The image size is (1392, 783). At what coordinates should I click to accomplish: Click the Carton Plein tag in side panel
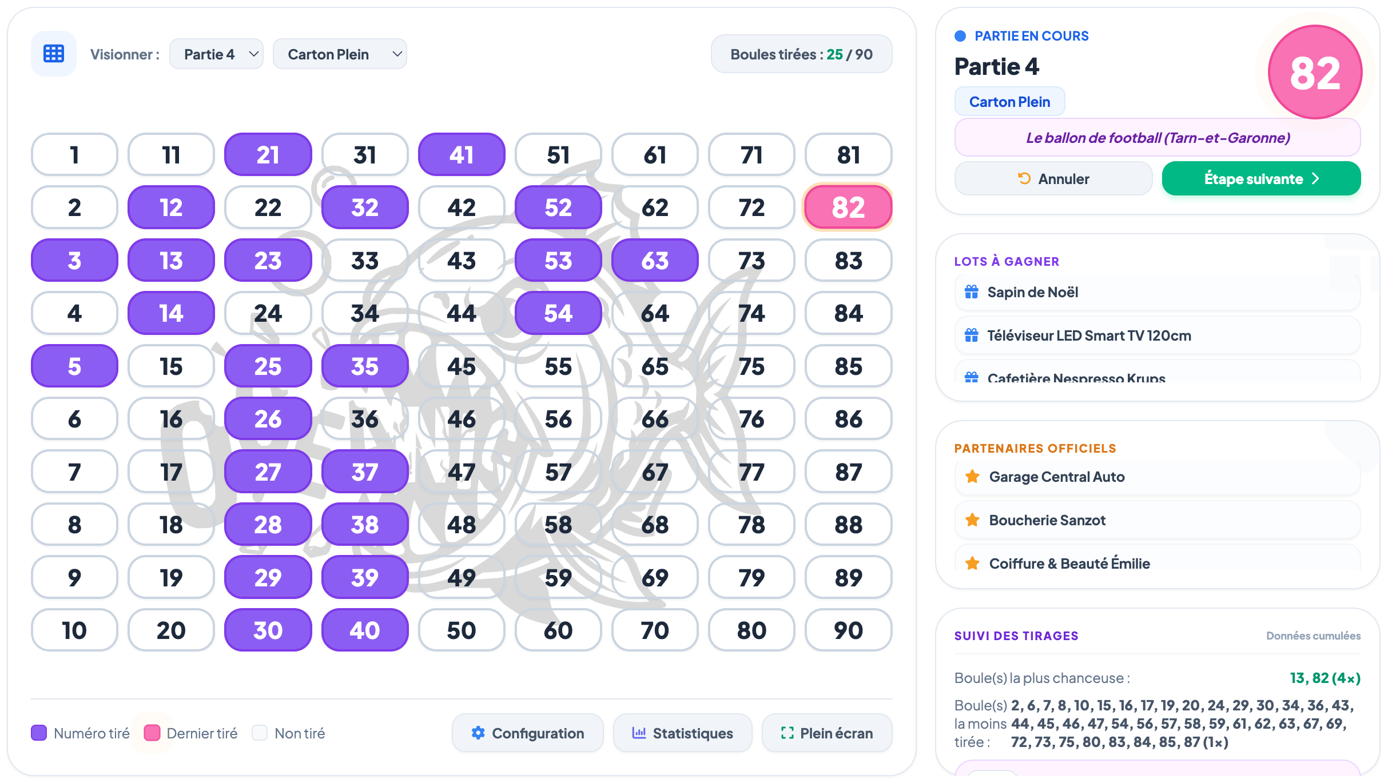coord(1009,102)
